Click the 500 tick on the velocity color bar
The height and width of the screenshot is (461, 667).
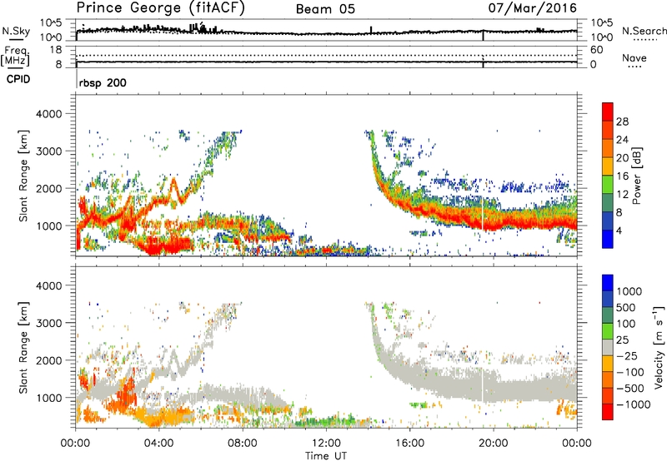tap(625, 307)
